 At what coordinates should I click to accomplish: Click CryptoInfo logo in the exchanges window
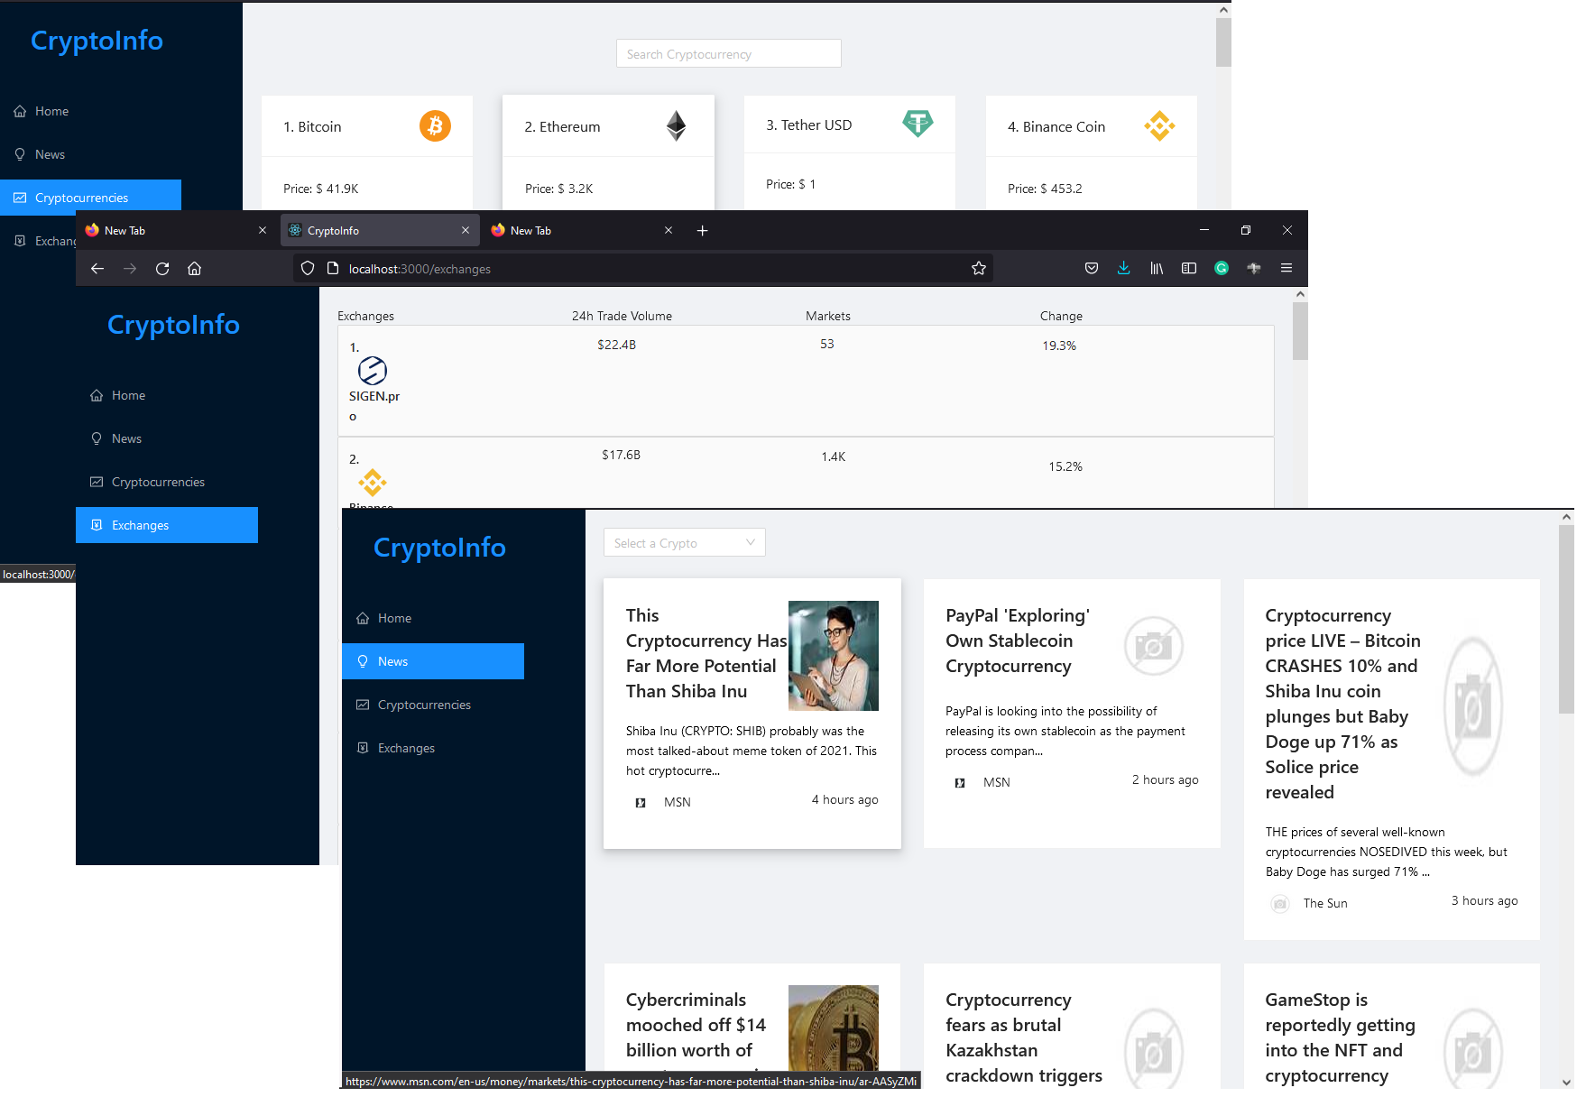[x=173, y=325]
